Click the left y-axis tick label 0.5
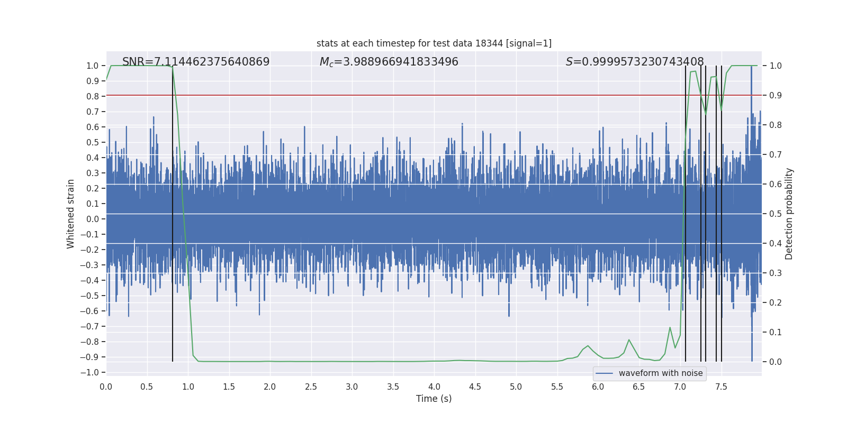Screen dimensions: 847x423 [x=93, y=142]
